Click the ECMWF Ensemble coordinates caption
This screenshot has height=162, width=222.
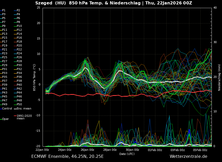pyautogui.click(x=67, y=157)
